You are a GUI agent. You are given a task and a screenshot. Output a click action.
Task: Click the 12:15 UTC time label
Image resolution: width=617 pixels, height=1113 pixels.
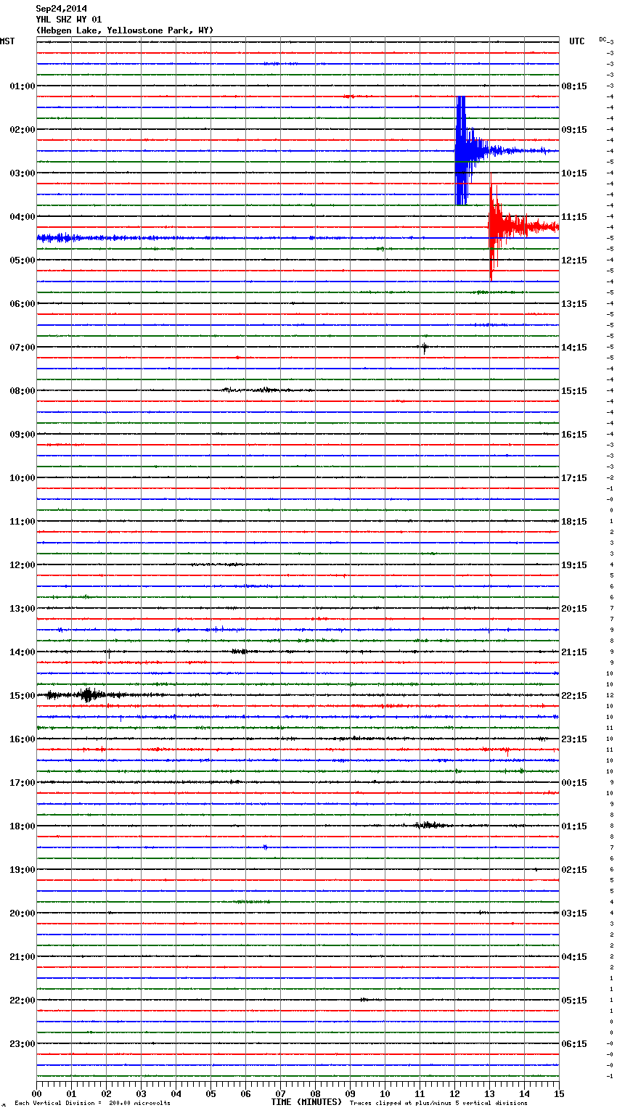pos(574,260)
